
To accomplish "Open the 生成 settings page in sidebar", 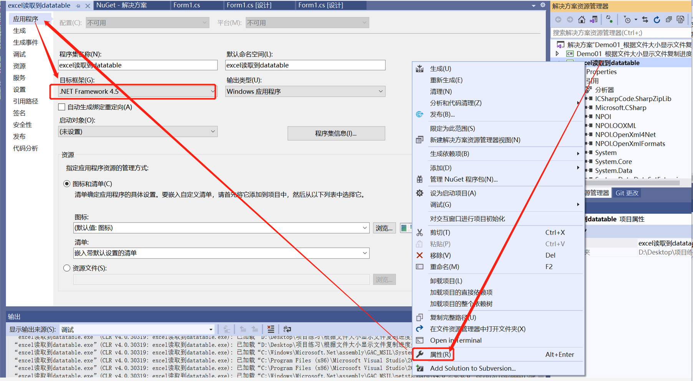I will click(x=20, y=31).
